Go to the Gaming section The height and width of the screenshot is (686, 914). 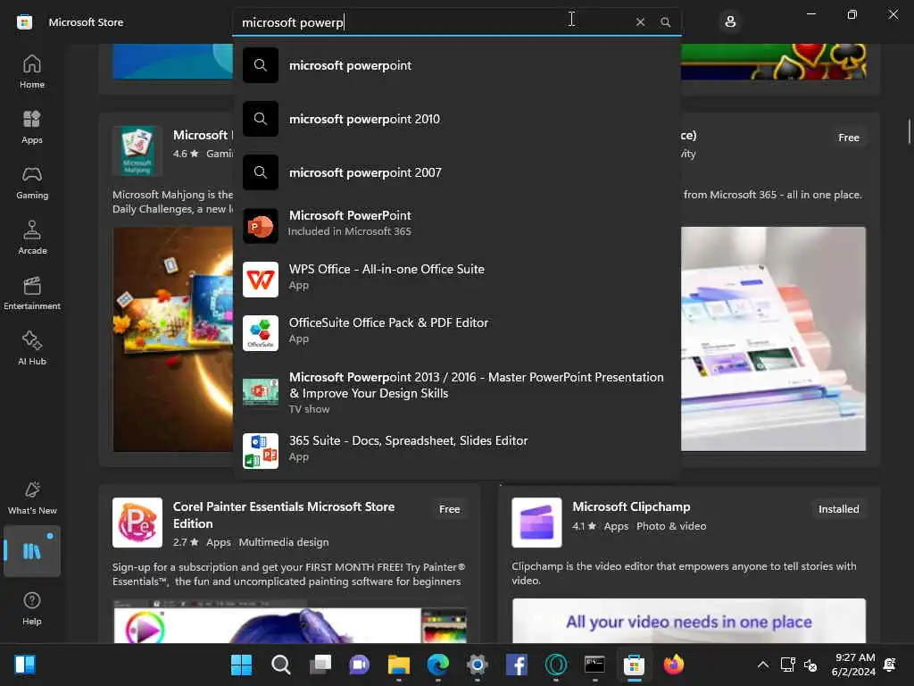[32, 182]
